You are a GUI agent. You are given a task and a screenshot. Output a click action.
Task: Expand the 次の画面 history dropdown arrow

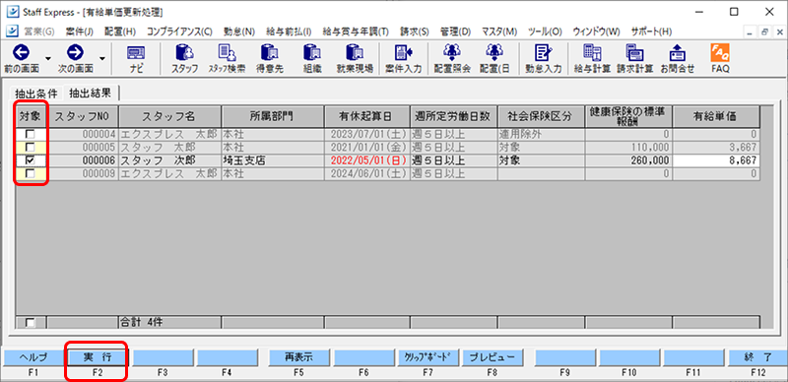coord(102,58)
